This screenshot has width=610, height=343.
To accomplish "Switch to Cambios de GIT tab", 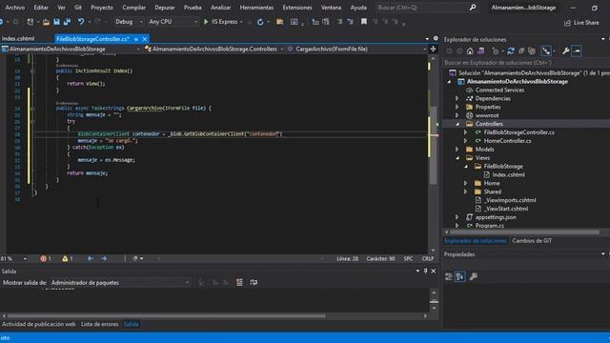I will [532, 241].
